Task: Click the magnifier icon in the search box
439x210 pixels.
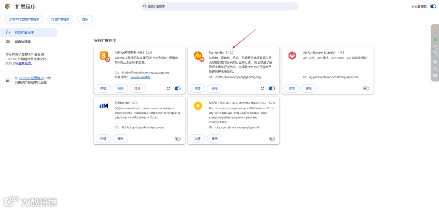Action: (145, 6)
